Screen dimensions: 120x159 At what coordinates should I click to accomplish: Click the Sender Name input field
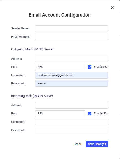tap(72, 29)
